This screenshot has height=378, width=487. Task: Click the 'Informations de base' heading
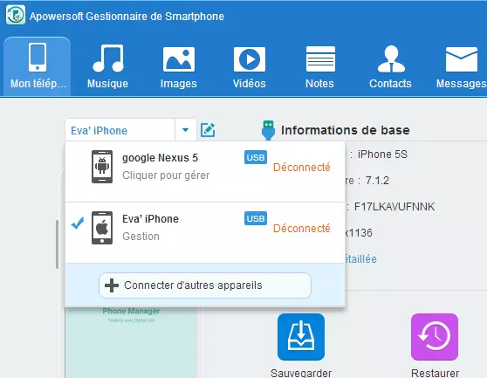pyautogui.click(x=345, y=130)
